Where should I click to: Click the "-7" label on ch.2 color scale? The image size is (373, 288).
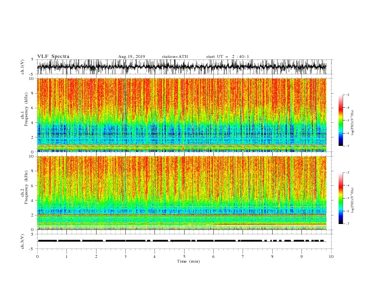(x=348, y=224)
